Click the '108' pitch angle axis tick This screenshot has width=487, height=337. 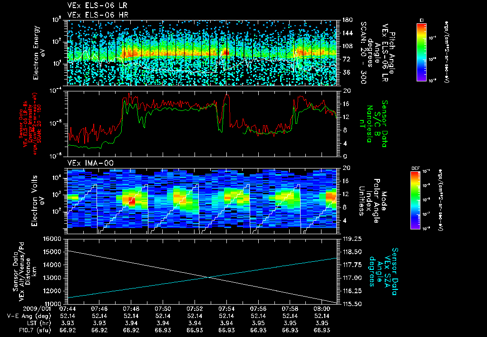tap(347, 46)
